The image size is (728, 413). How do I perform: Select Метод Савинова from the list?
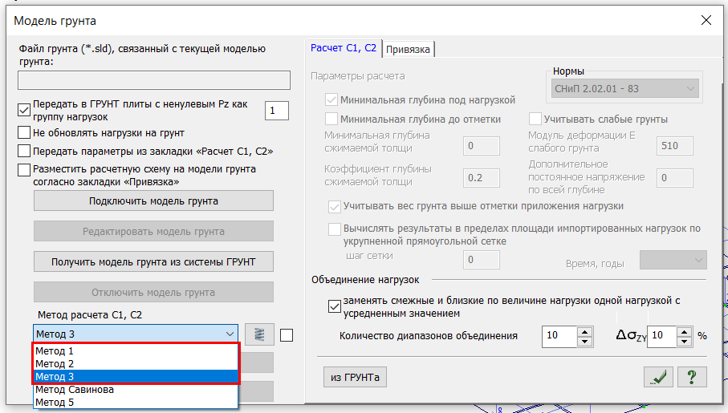[x=74, y=390]
